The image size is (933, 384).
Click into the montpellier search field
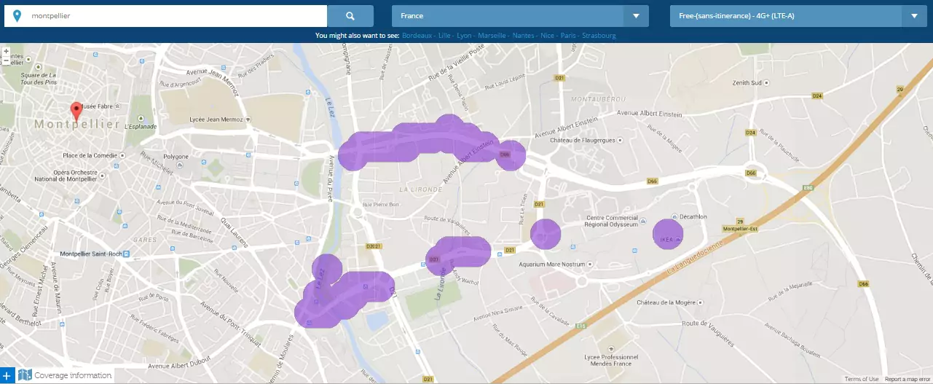175,16
